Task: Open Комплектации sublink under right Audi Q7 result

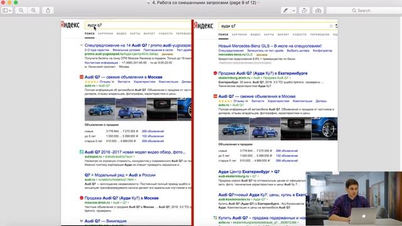Action: tap(303, 101)
